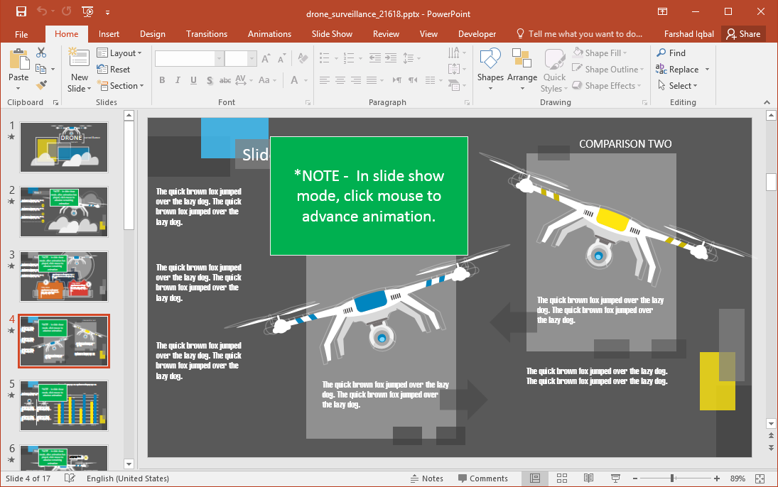
Task: Select slide 5 thumbnail with bar chart
Action: (x=64, y=405)
